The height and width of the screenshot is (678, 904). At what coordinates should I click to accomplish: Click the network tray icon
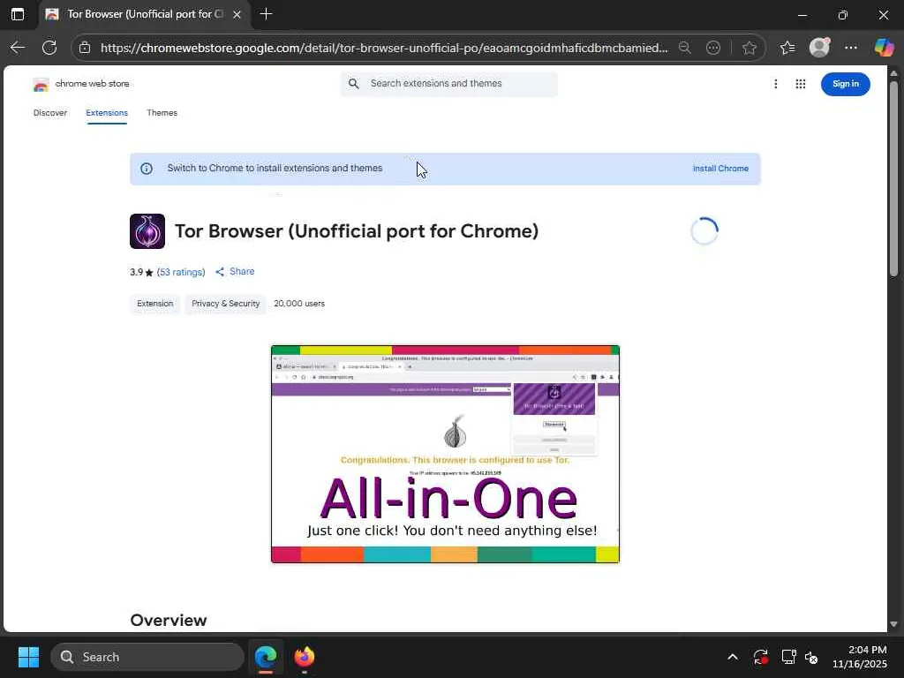[788, 657]
